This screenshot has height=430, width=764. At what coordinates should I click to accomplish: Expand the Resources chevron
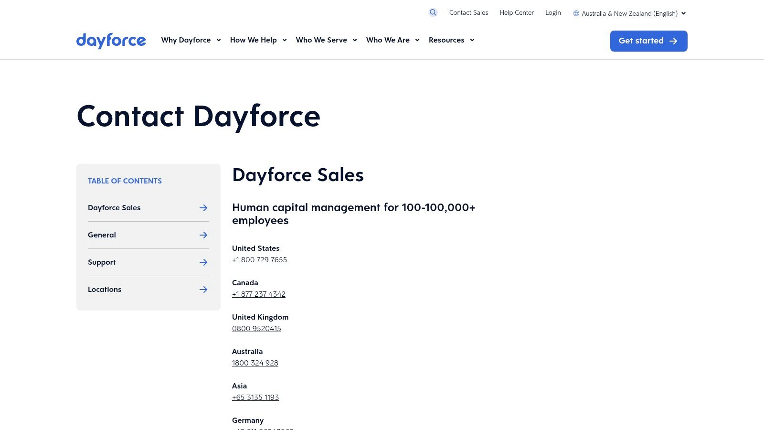click(x=472, y=40)
